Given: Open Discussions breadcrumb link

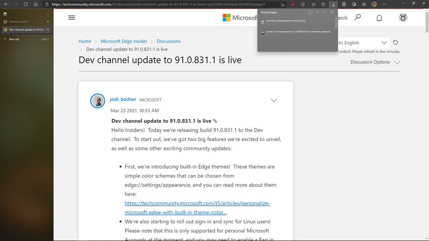Looking at the screenshot, I should click(x=168, y=41).
